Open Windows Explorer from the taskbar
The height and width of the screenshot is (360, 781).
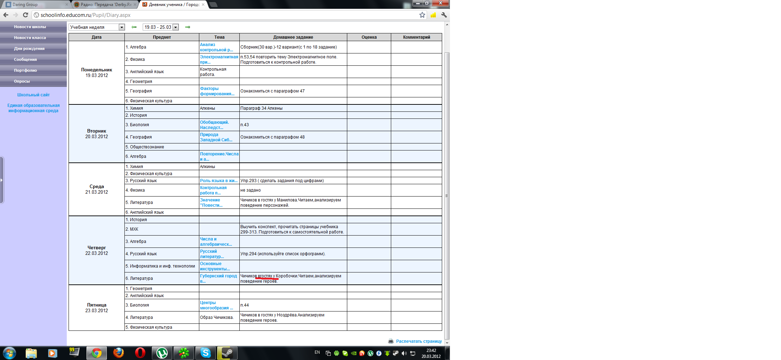(x=31, y=353)
